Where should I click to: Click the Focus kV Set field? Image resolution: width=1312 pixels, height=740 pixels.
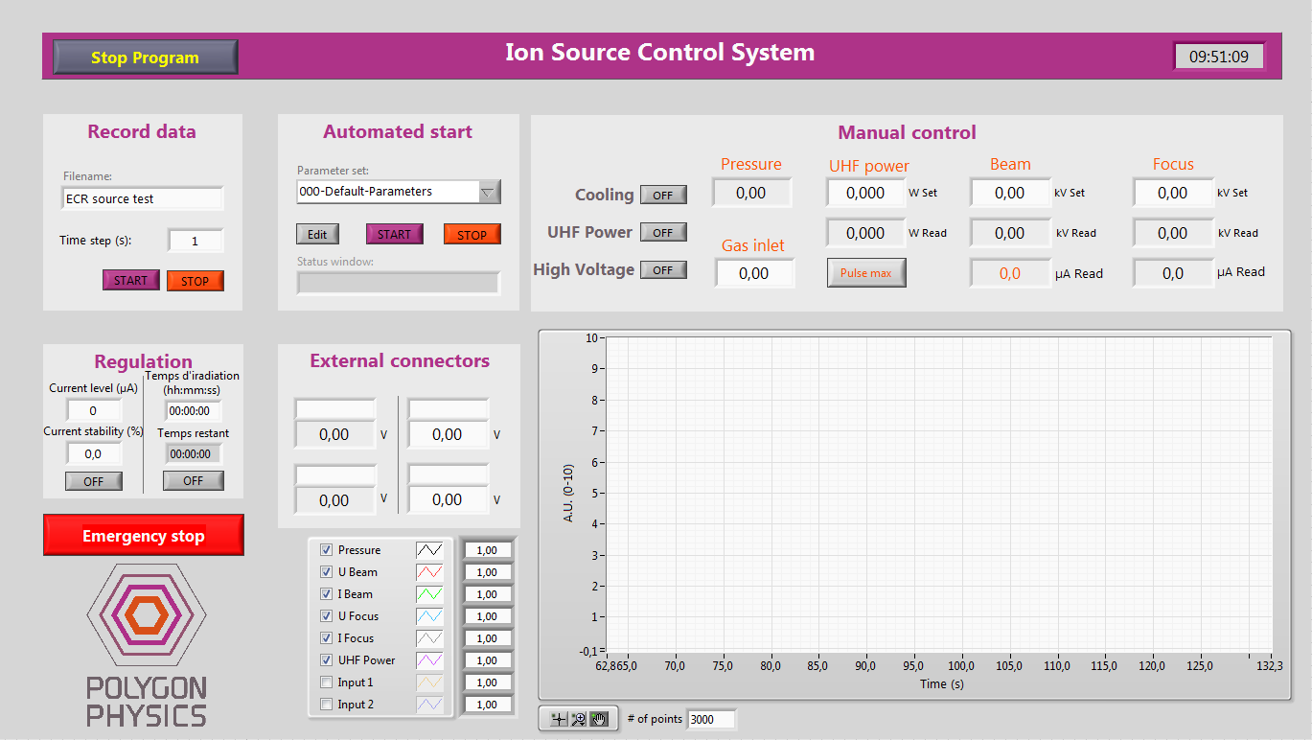[1173, 193]
